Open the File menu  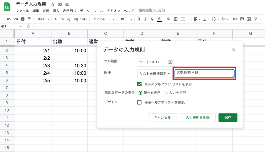point(22,11)
